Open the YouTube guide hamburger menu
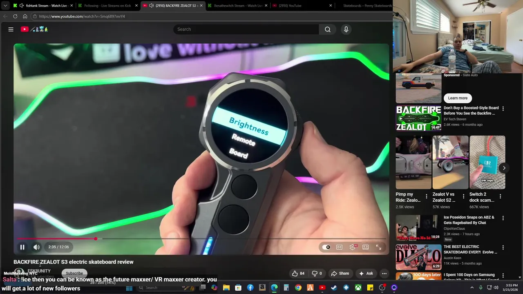523x294 pixels. coord(11,29)
